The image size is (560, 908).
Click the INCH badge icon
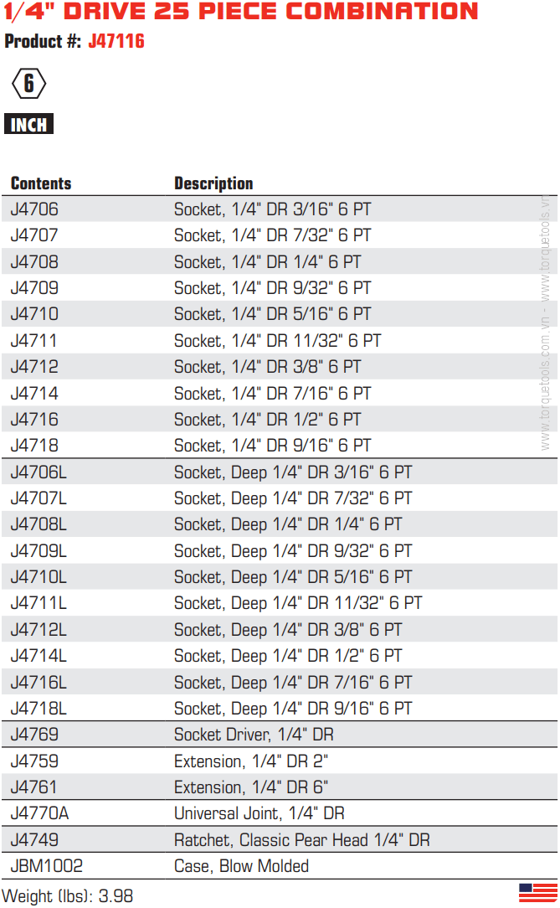[x=29, y=125]
